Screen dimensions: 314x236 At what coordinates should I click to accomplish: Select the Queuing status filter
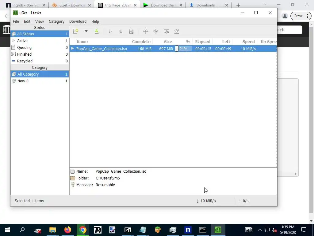pos(40,48)
